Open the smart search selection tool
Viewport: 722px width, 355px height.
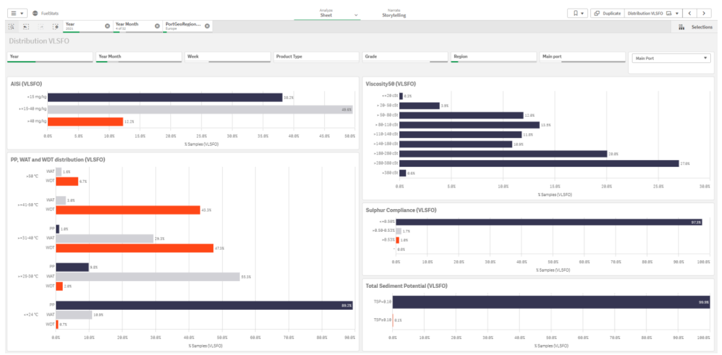point(12,26)
